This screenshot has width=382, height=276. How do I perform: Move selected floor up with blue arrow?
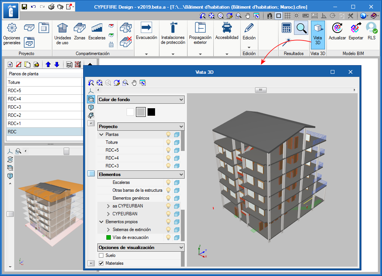click(48, 64)
